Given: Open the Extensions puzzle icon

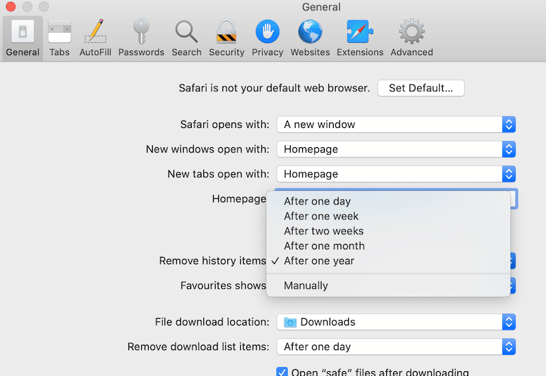Looking at the screenshot, I should (360, 33).
